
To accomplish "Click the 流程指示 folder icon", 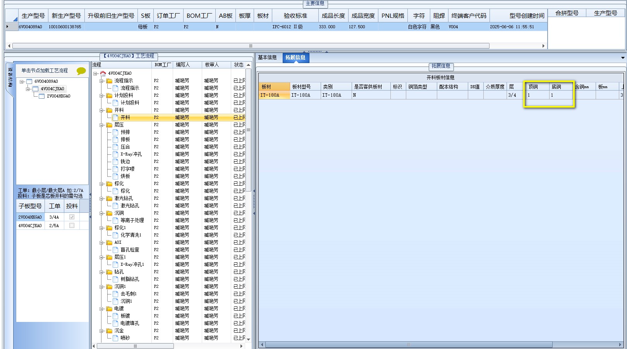I will click(109, 80).
